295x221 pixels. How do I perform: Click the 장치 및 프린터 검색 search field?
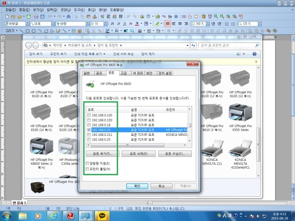227,45
